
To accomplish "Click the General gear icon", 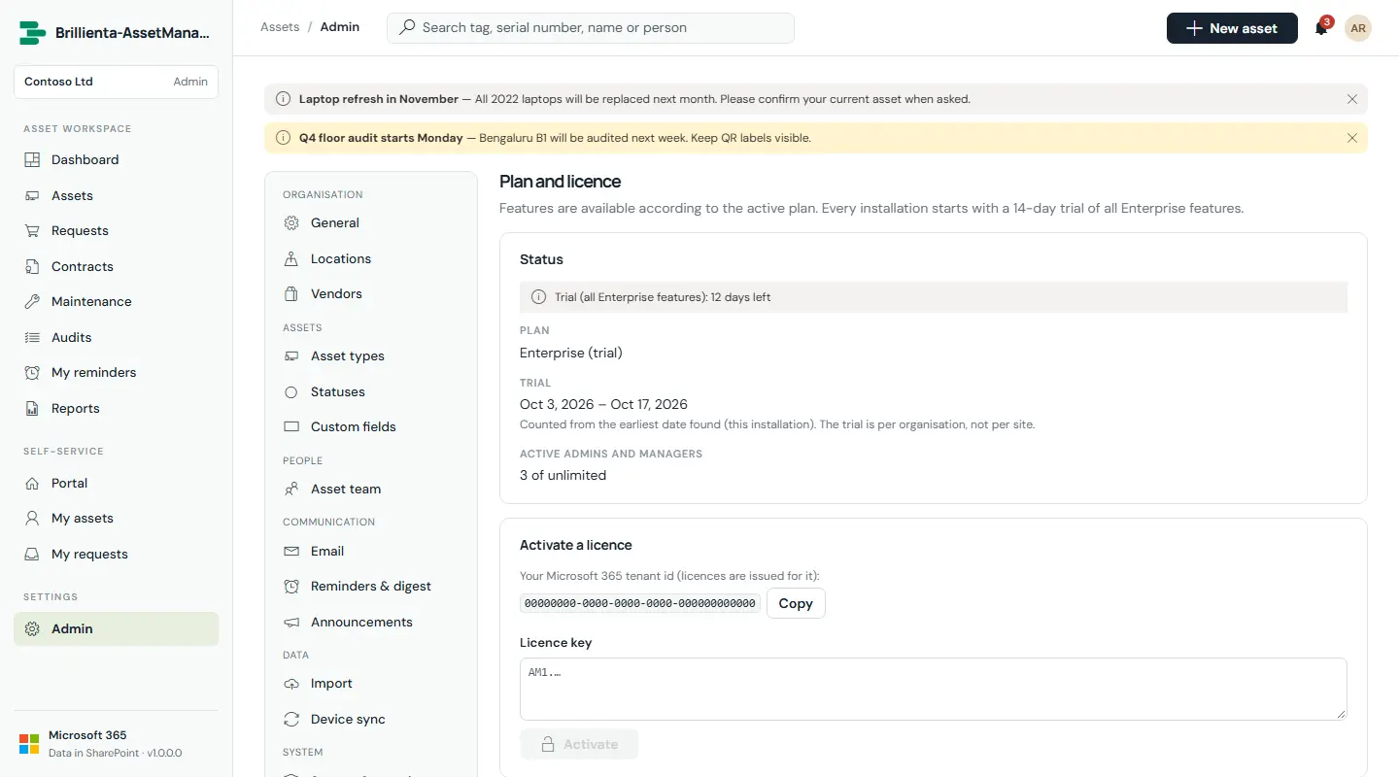I will 291,222.
